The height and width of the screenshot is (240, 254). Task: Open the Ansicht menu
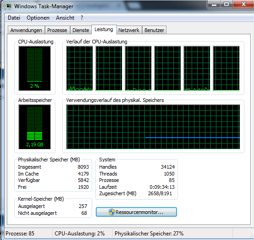65,18
